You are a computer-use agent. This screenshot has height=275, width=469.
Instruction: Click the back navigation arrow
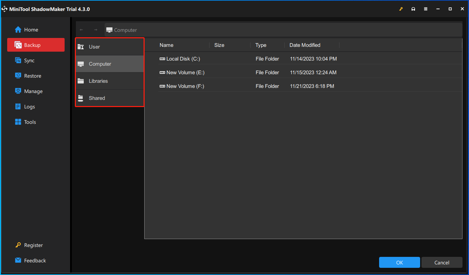click(81, 30)
